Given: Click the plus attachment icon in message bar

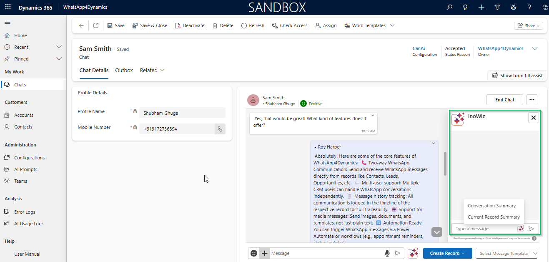Looking at the screenshot, I should click(264, 253).
